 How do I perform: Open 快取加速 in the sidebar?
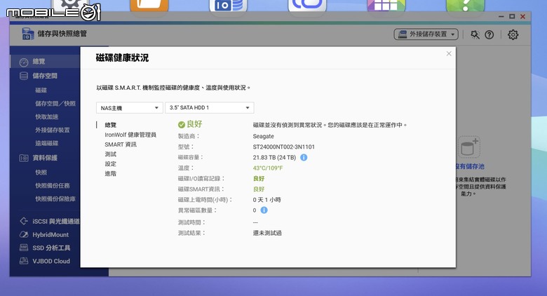click(47, 117)
